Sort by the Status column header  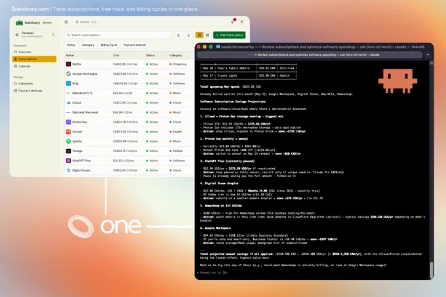150,56
